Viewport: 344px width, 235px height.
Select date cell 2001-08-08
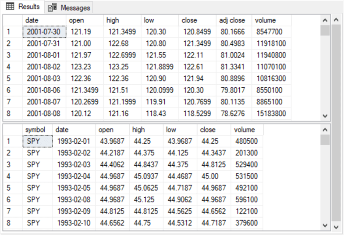click(44, 114)
